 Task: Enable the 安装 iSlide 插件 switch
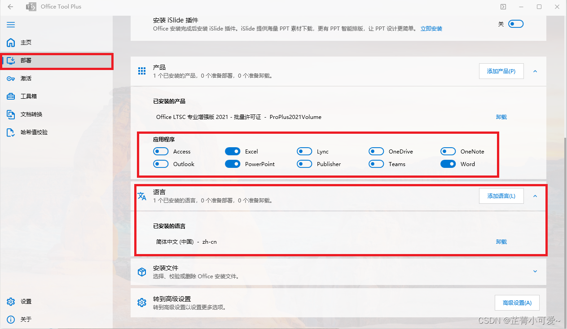(516, 24)
